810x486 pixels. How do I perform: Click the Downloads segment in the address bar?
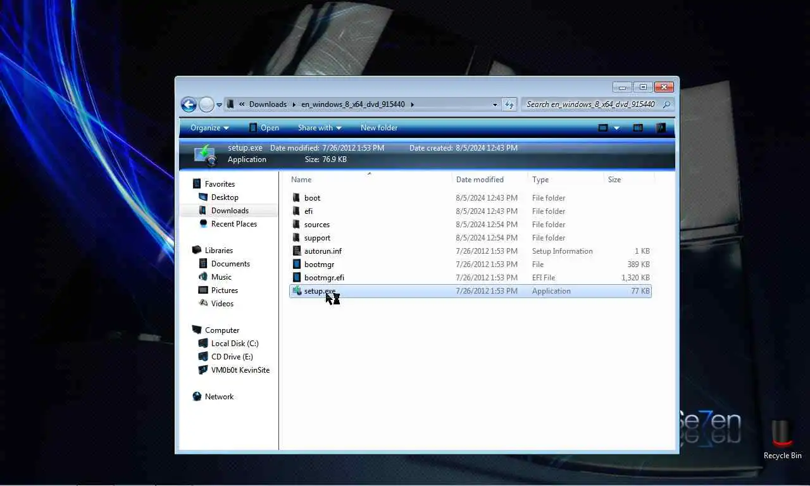coord(268,104)
